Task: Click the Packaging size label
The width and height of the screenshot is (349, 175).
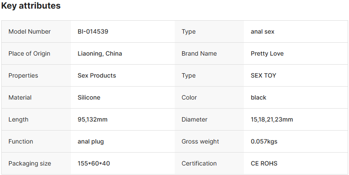Action: click(x=30, y=163)
